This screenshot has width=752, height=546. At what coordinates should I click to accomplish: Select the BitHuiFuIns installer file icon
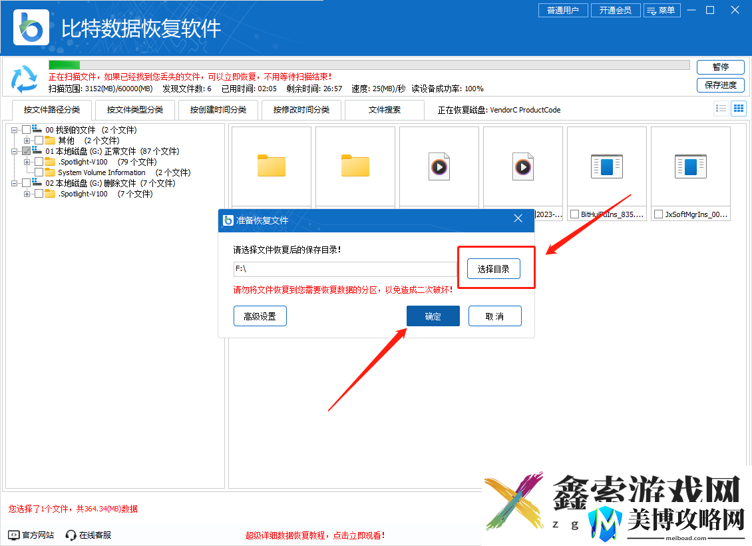[x=607, y=166]
